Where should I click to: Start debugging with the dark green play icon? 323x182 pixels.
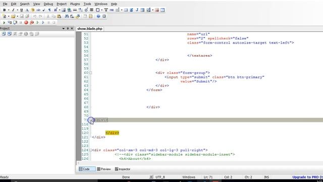(x=4, y=22)
